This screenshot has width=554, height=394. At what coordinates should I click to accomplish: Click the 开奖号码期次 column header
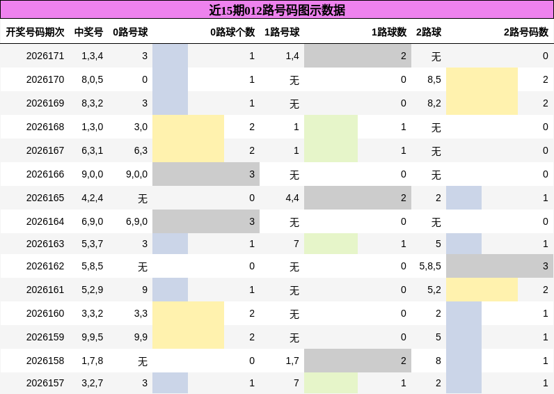click(35, 32)
